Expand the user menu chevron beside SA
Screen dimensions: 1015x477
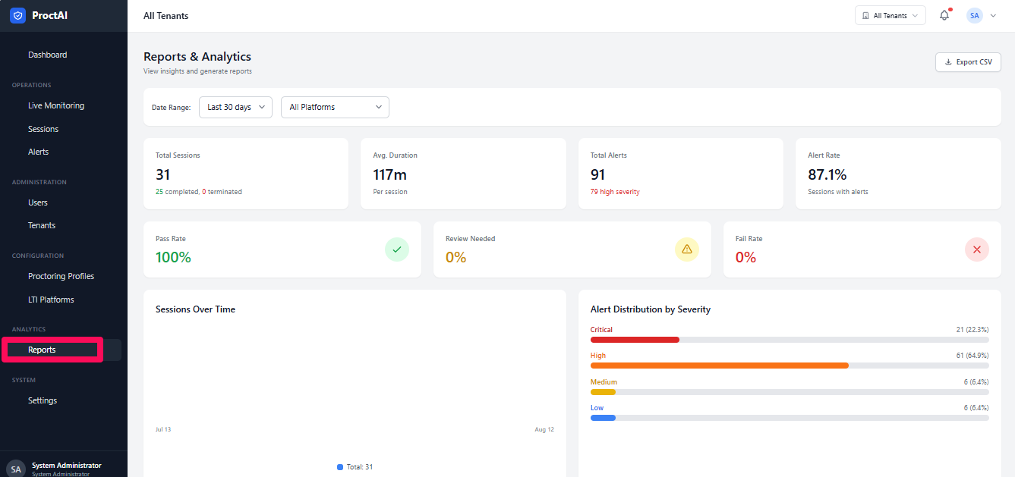(993, 15)
